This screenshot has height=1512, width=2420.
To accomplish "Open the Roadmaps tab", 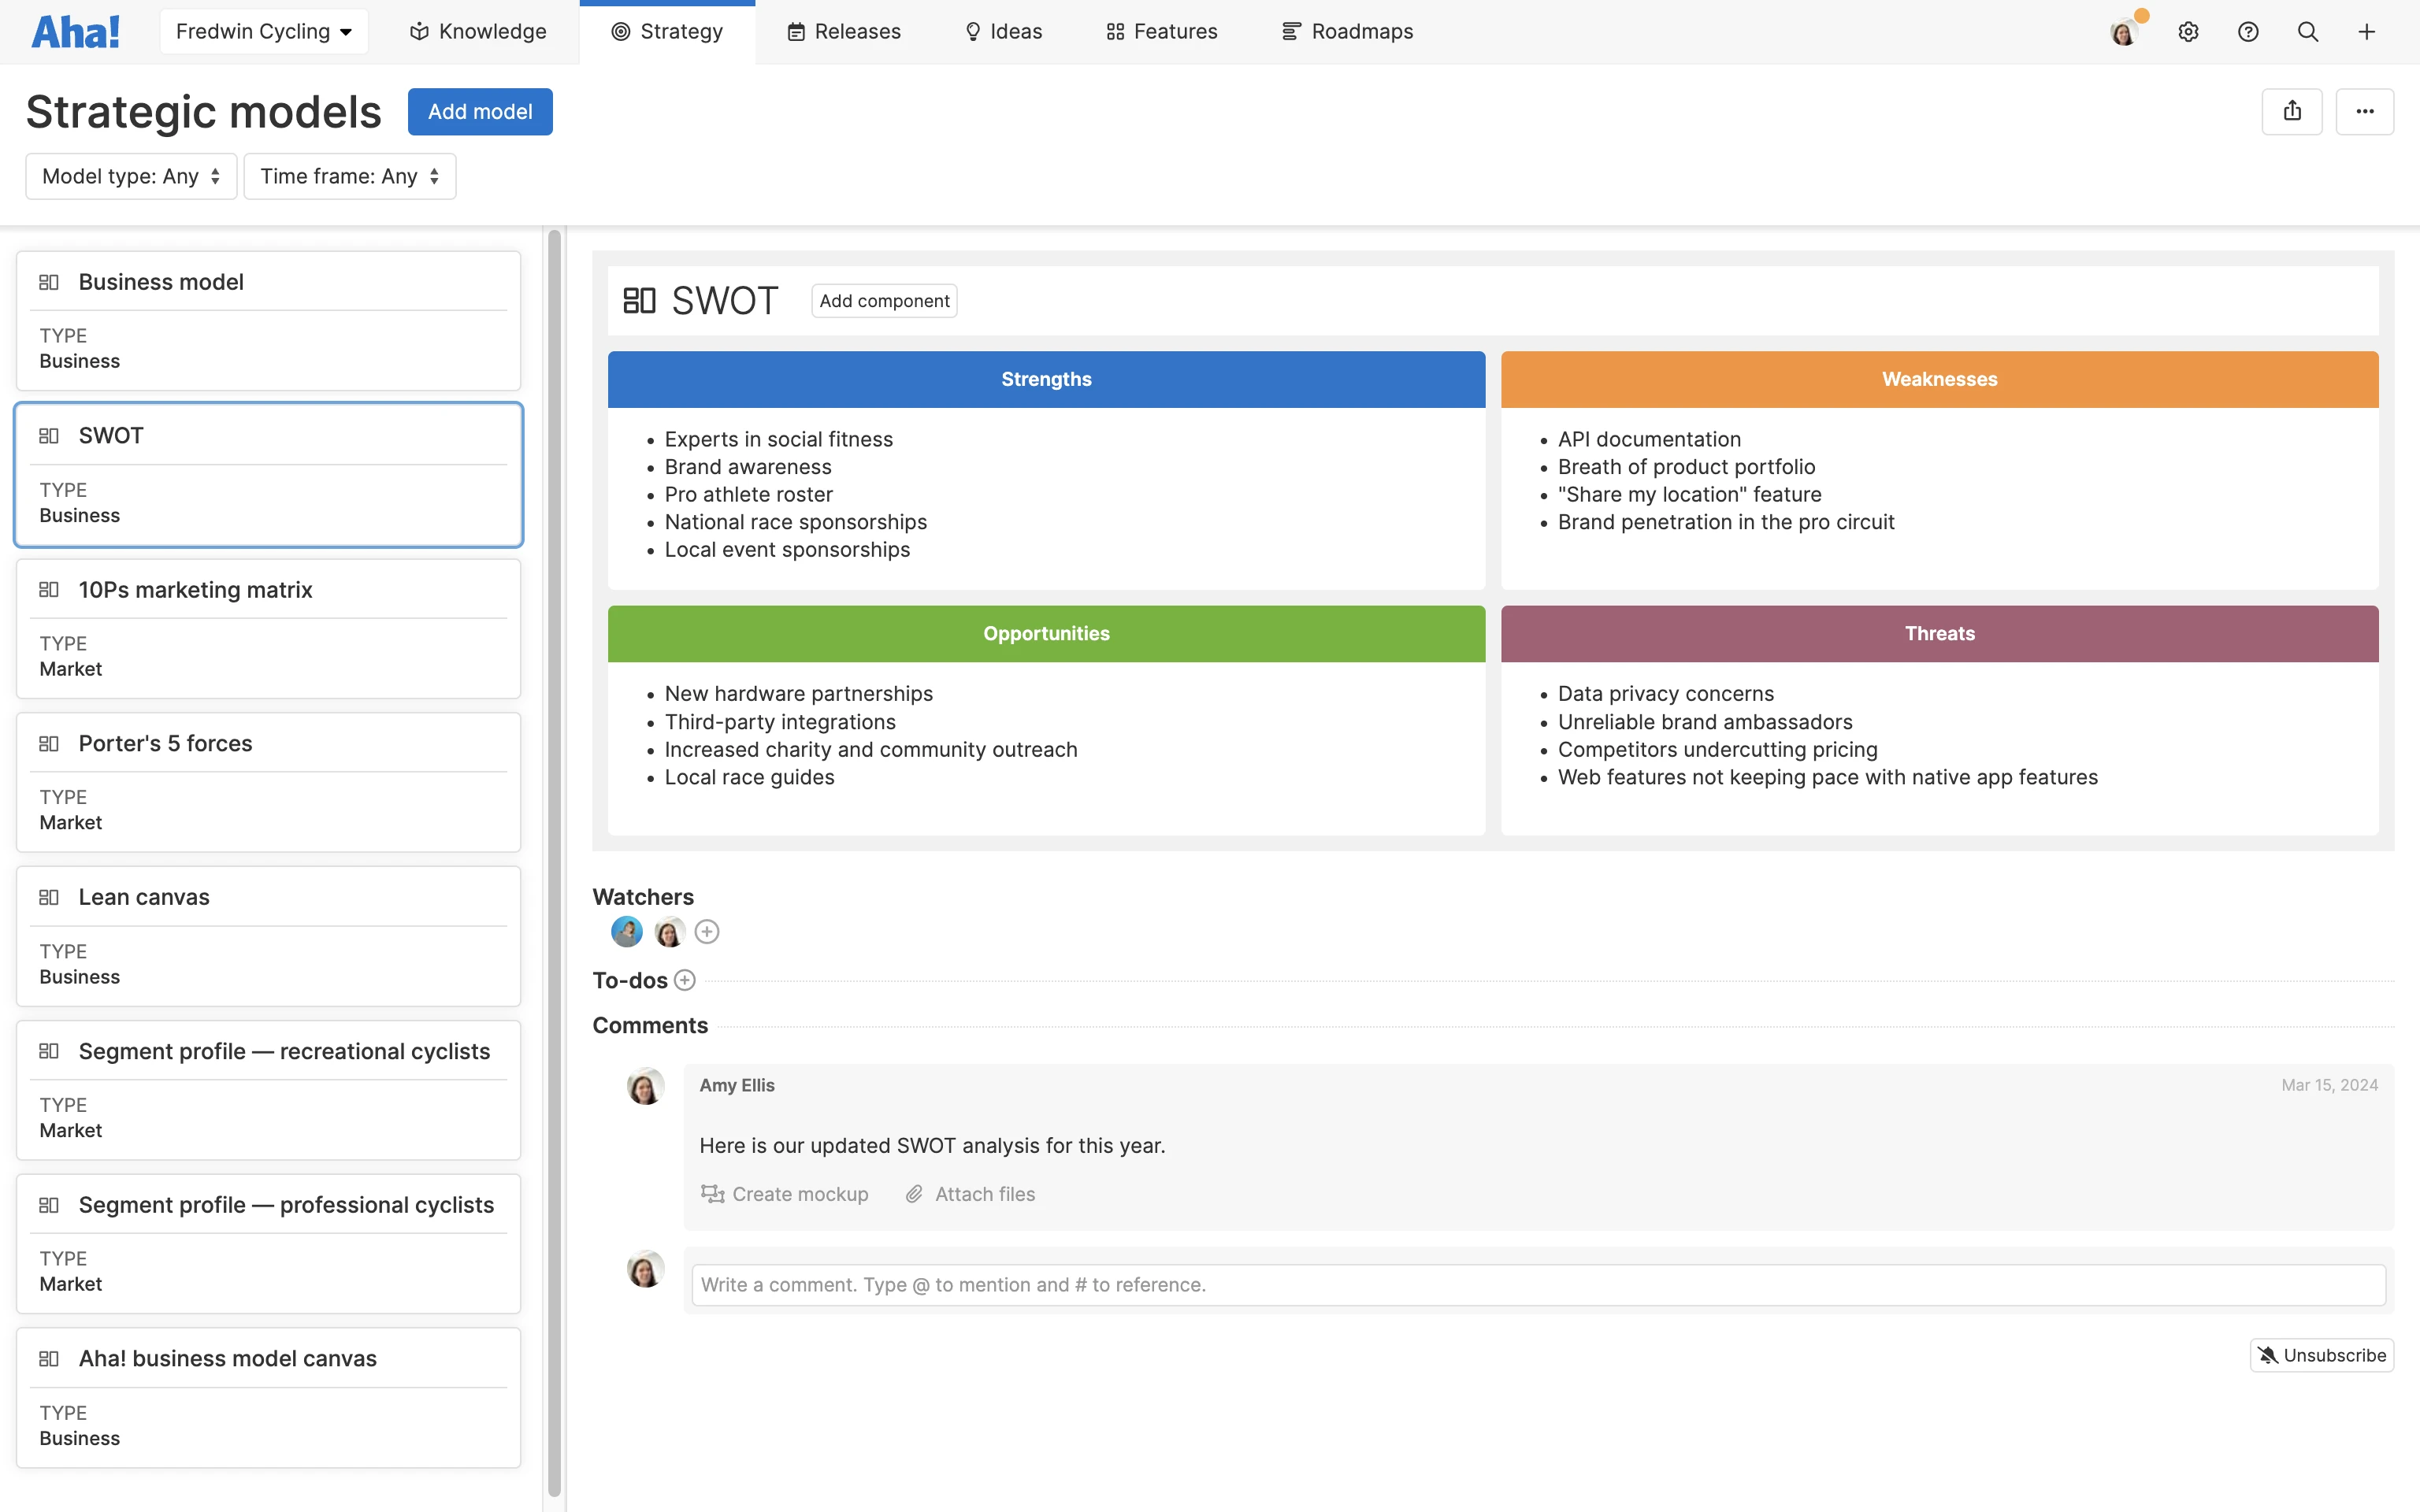I will coord(1347,32).
